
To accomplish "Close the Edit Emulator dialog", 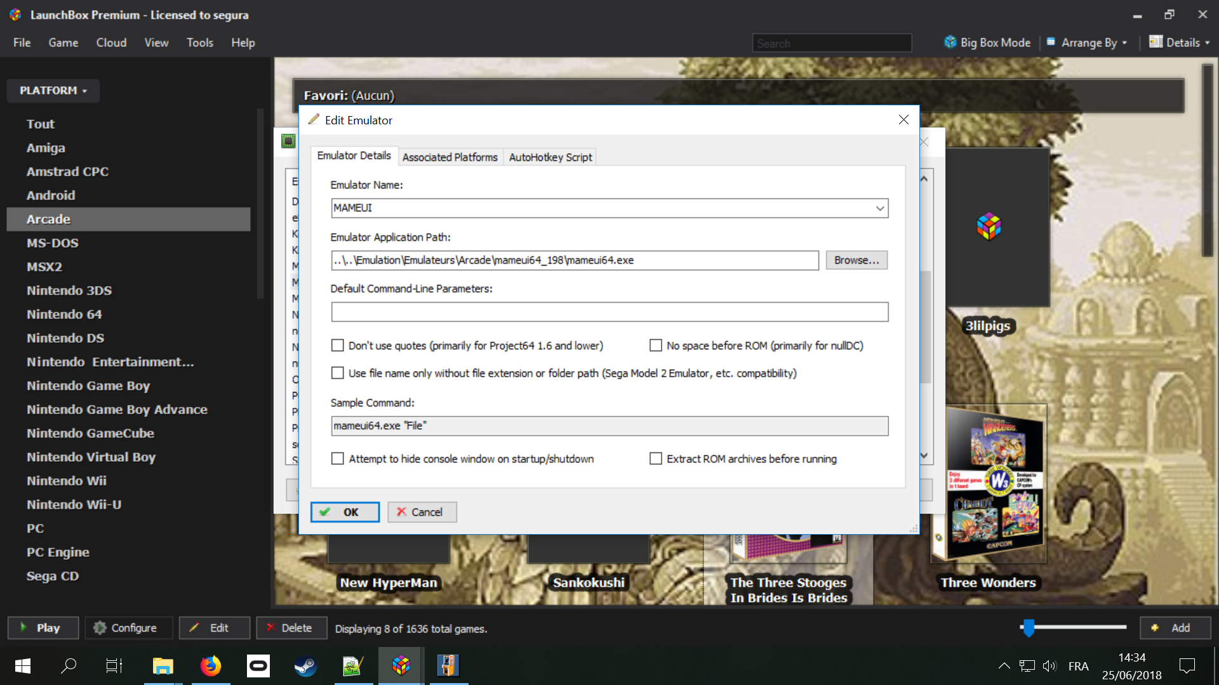I will point(903,120).
